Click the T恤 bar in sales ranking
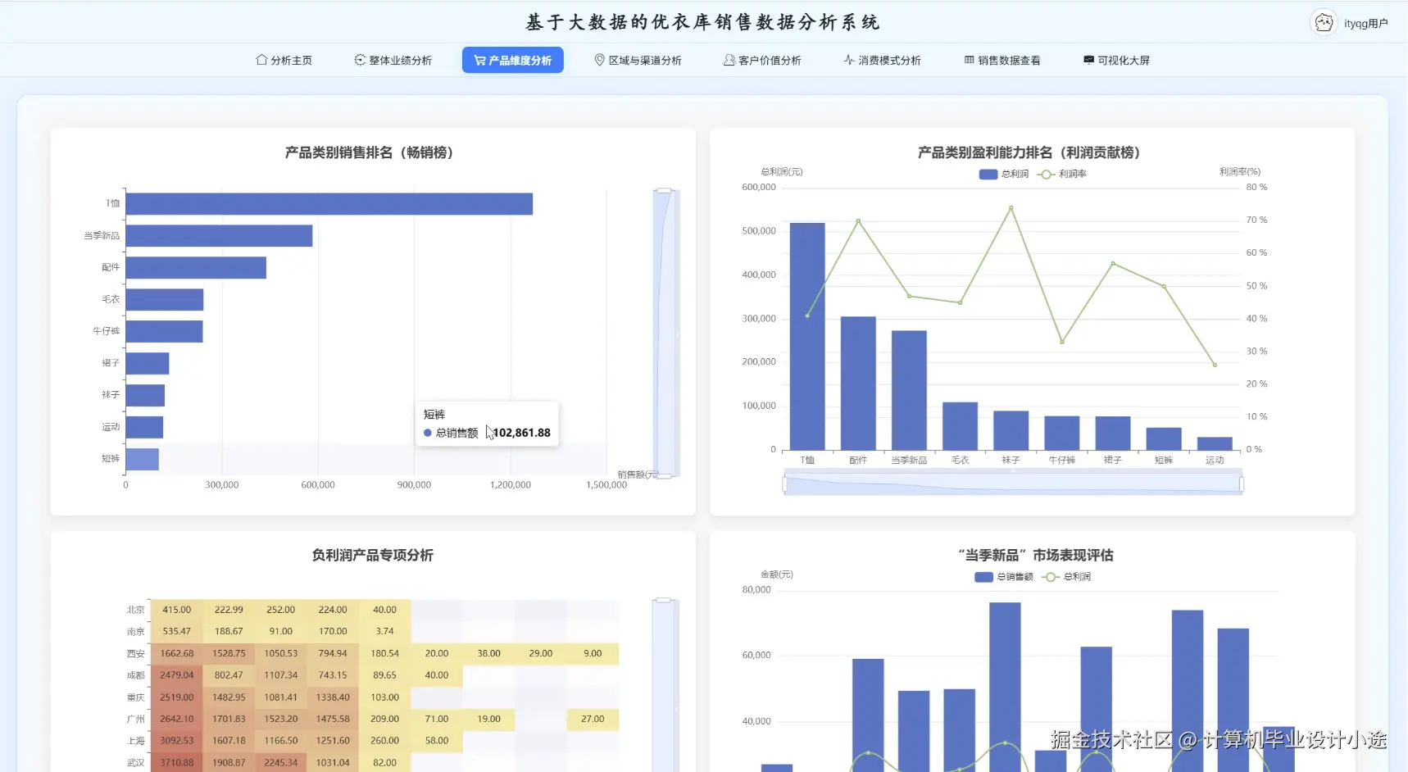The image size is (1408, 772). (329, 204)
